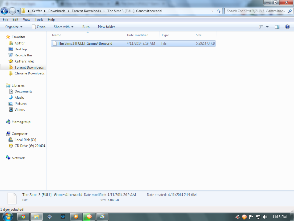Open the File menu

coord(5,20)
